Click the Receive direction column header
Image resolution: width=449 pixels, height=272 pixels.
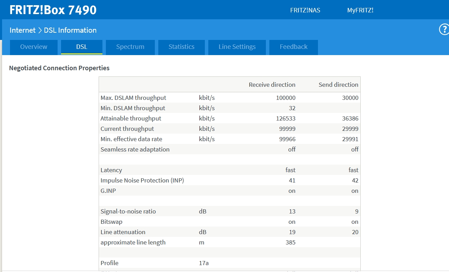[272, 85]
